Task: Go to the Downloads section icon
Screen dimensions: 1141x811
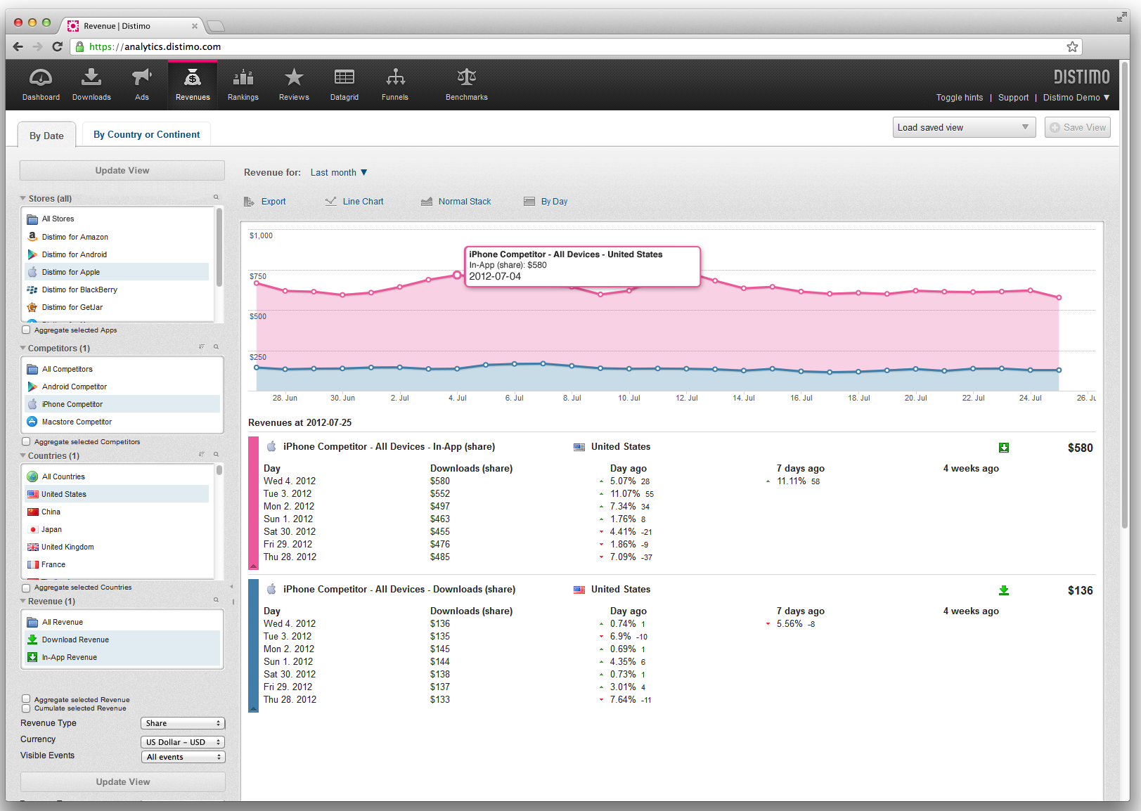Action: pyautogui.click(x=91, y=78)
